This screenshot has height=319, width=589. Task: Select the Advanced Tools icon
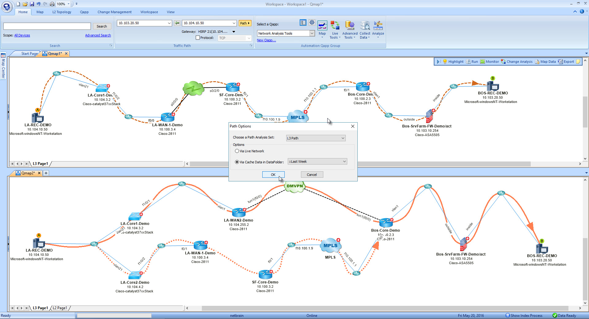pyautogui.click(x=350, y=29)
